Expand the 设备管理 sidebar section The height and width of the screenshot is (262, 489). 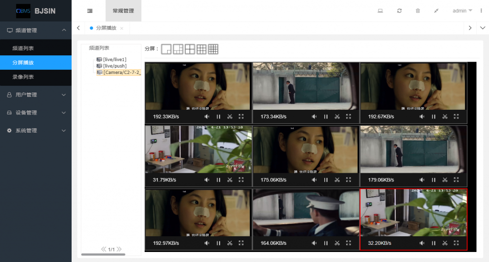tap(36, 113)
